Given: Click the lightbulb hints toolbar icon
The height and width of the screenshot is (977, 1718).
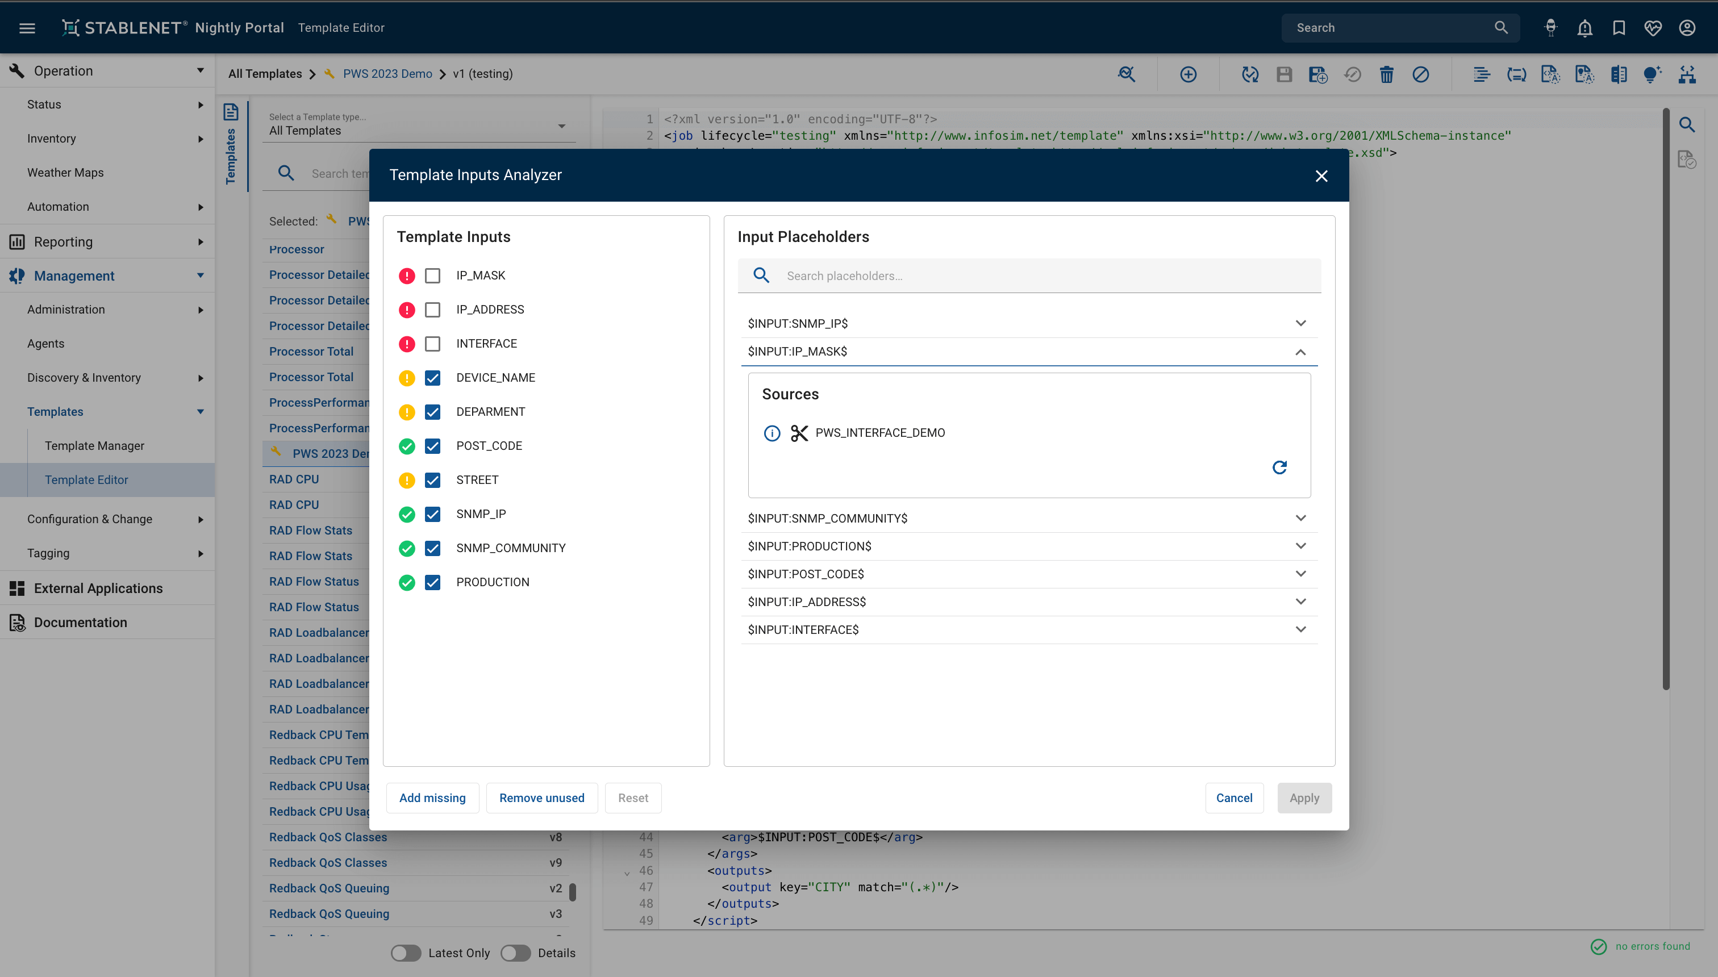Looking at the screenshot, I should coord(1653,74).
